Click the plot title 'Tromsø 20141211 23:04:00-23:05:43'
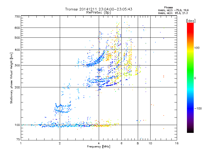The width and height of the screenshot is (208, 156). 99,9
